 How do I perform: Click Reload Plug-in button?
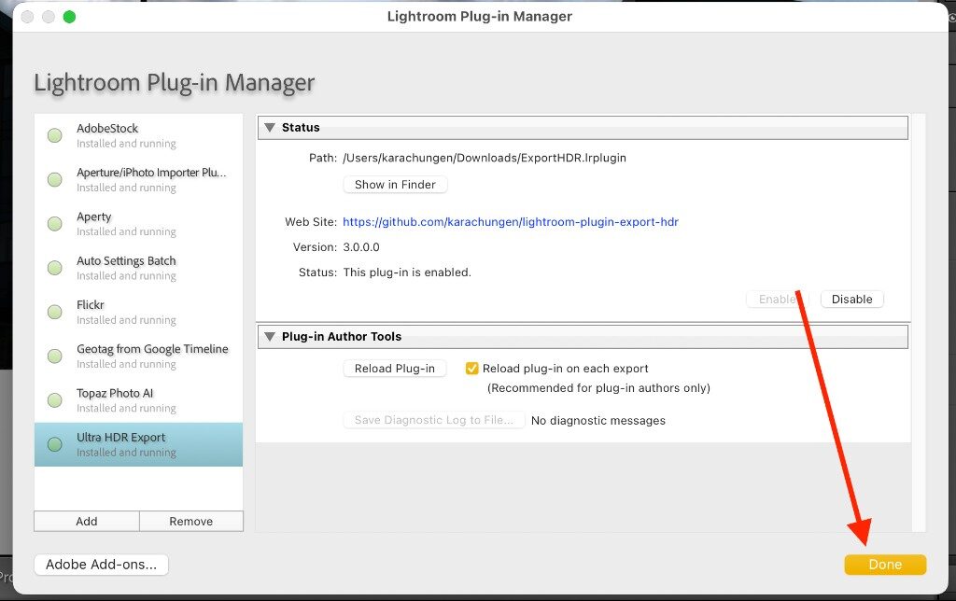395,368
